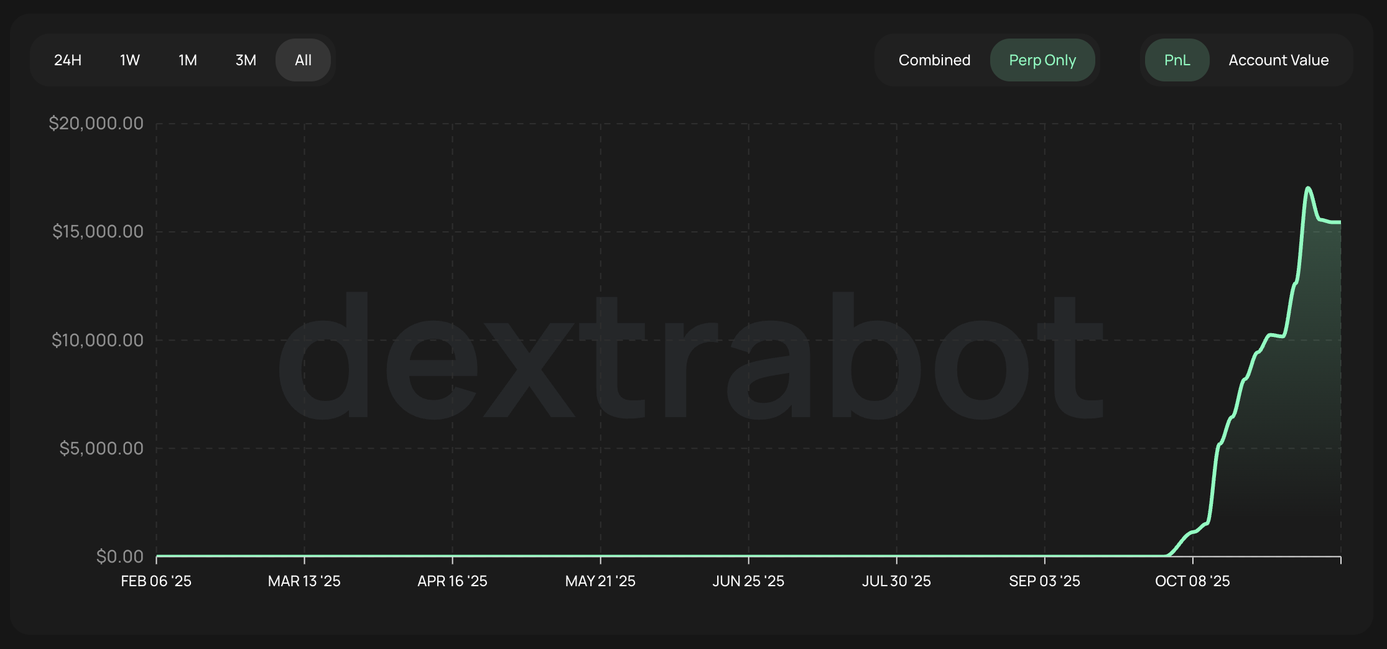Enable the Perp Only filter
1387x649 pixels.
point(1042,60)
